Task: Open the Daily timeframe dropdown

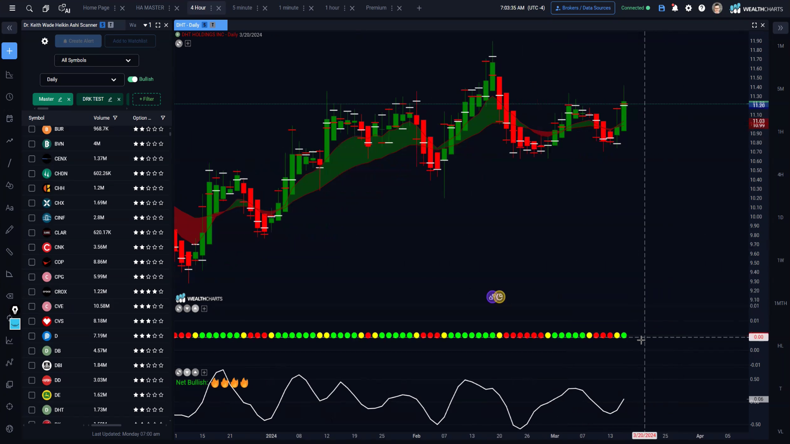Action: [82, 80]
